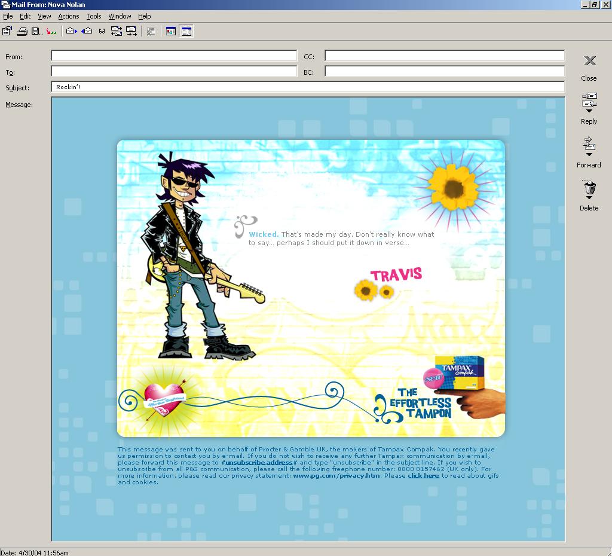Image resolution: width=612 pixels, height=556 pixels.
Task: Print the message using printer icon
Action: (22, 31)
